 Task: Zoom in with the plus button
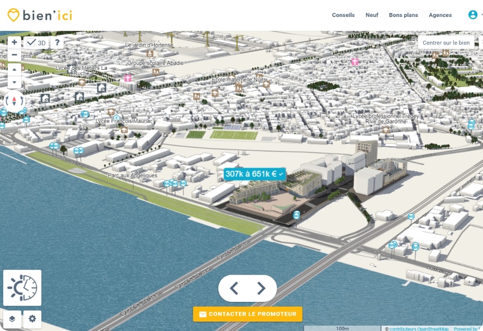(14, 42)
